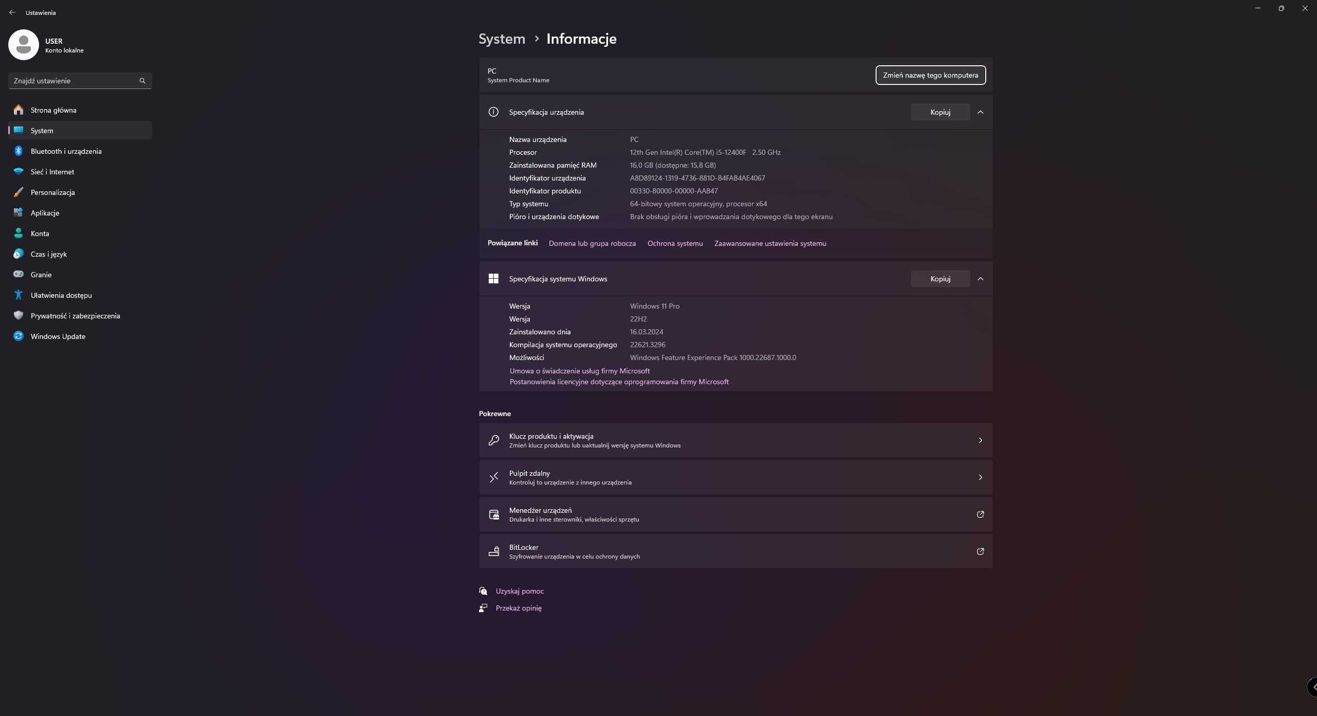
Task: Focus the Znajdź ustawienie search field
Action: click(80, 81)
